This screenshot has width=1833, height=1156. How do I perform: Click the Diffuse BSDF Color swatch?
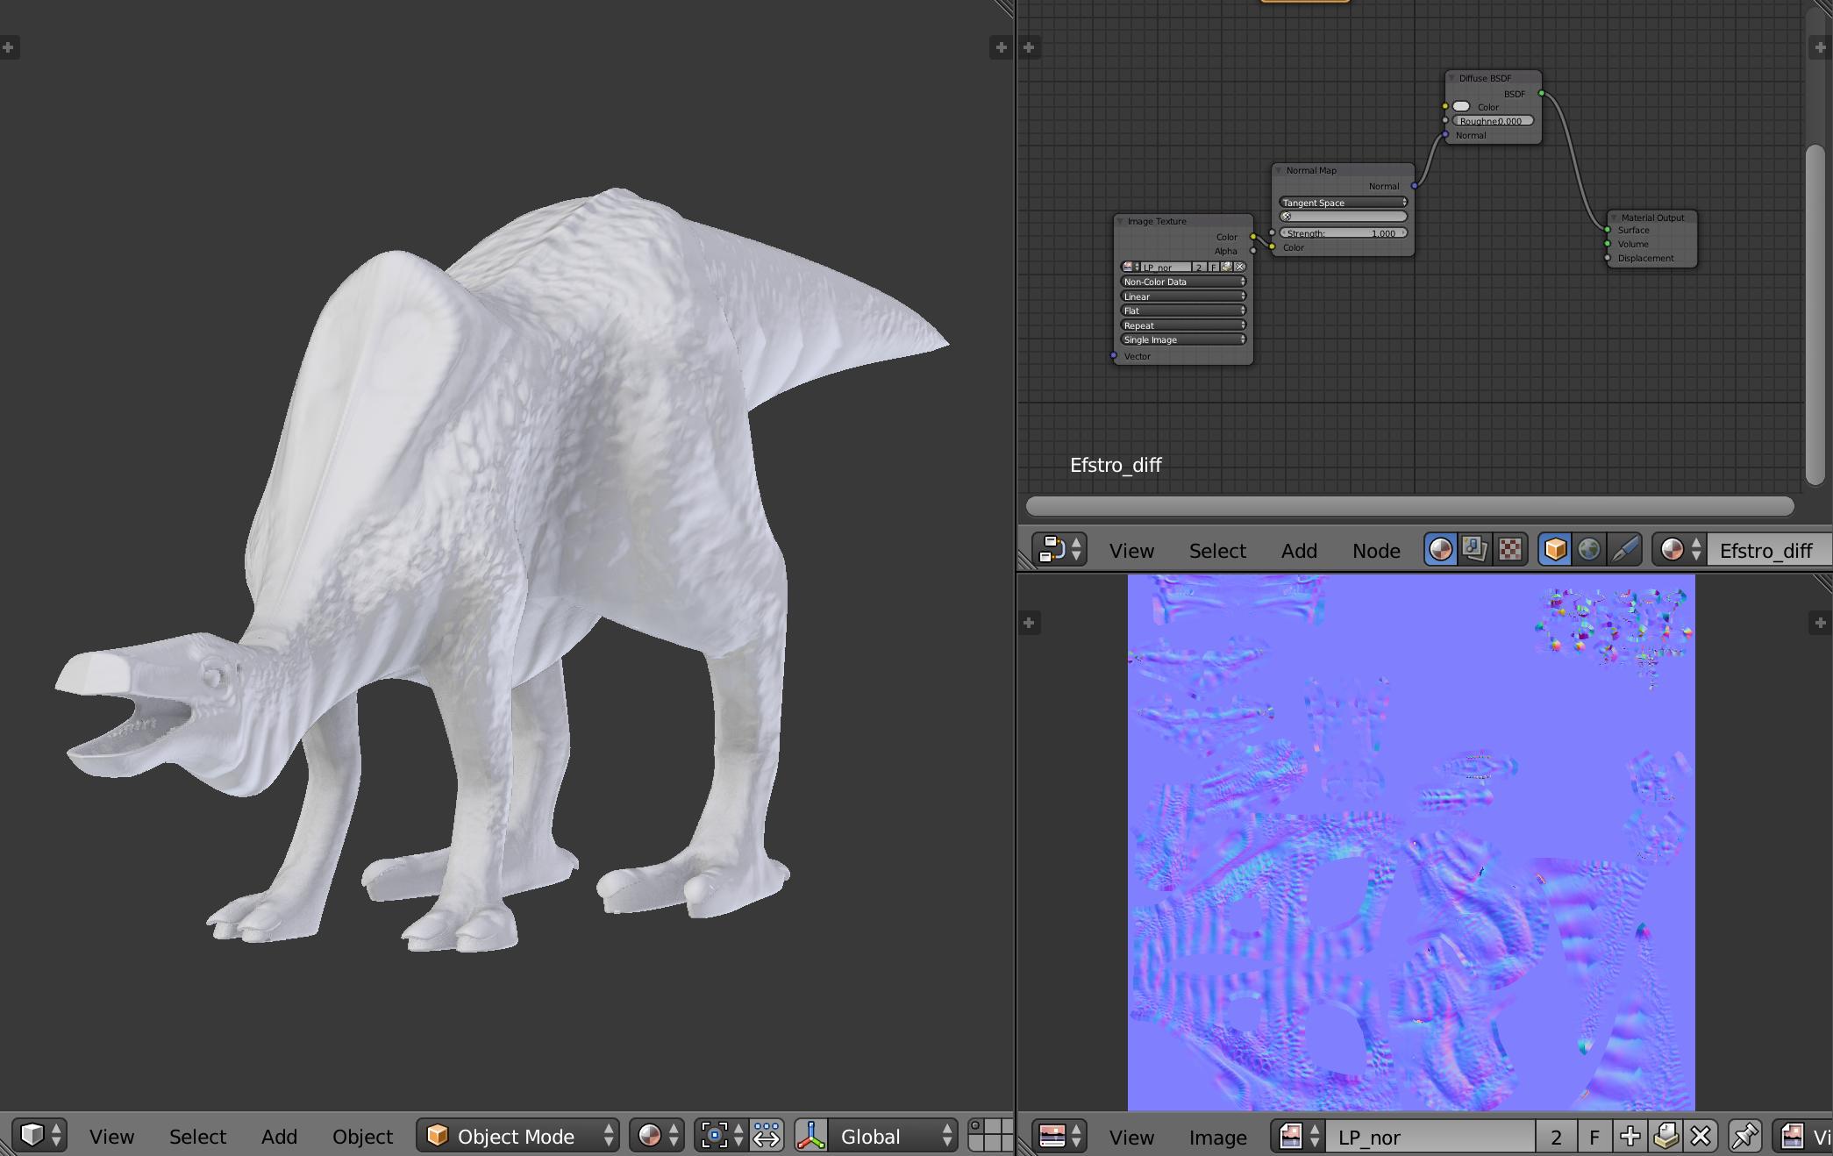coord(1461,107)
